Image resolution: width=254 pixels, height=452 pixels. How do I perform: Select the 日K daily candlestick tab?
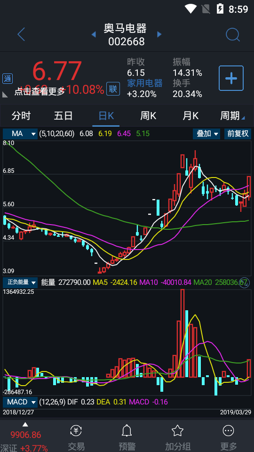pyautogui.click(x=106, y=116)
